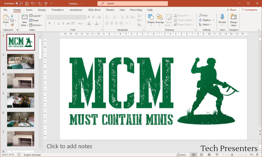Click Increase Font Size icon

coord(89,17)
